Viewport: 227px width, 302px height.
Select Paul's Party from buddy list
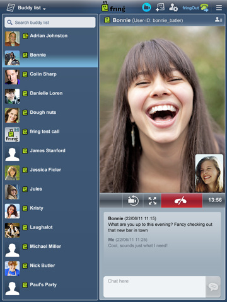pos(50,288)
